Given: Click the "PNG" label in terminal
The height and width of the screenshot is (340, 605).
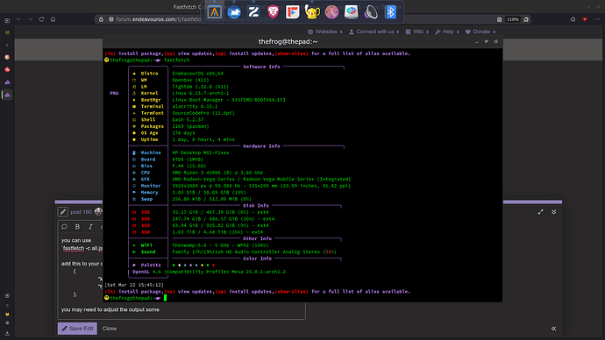Looking at the screenshot, I should (114, 93).
